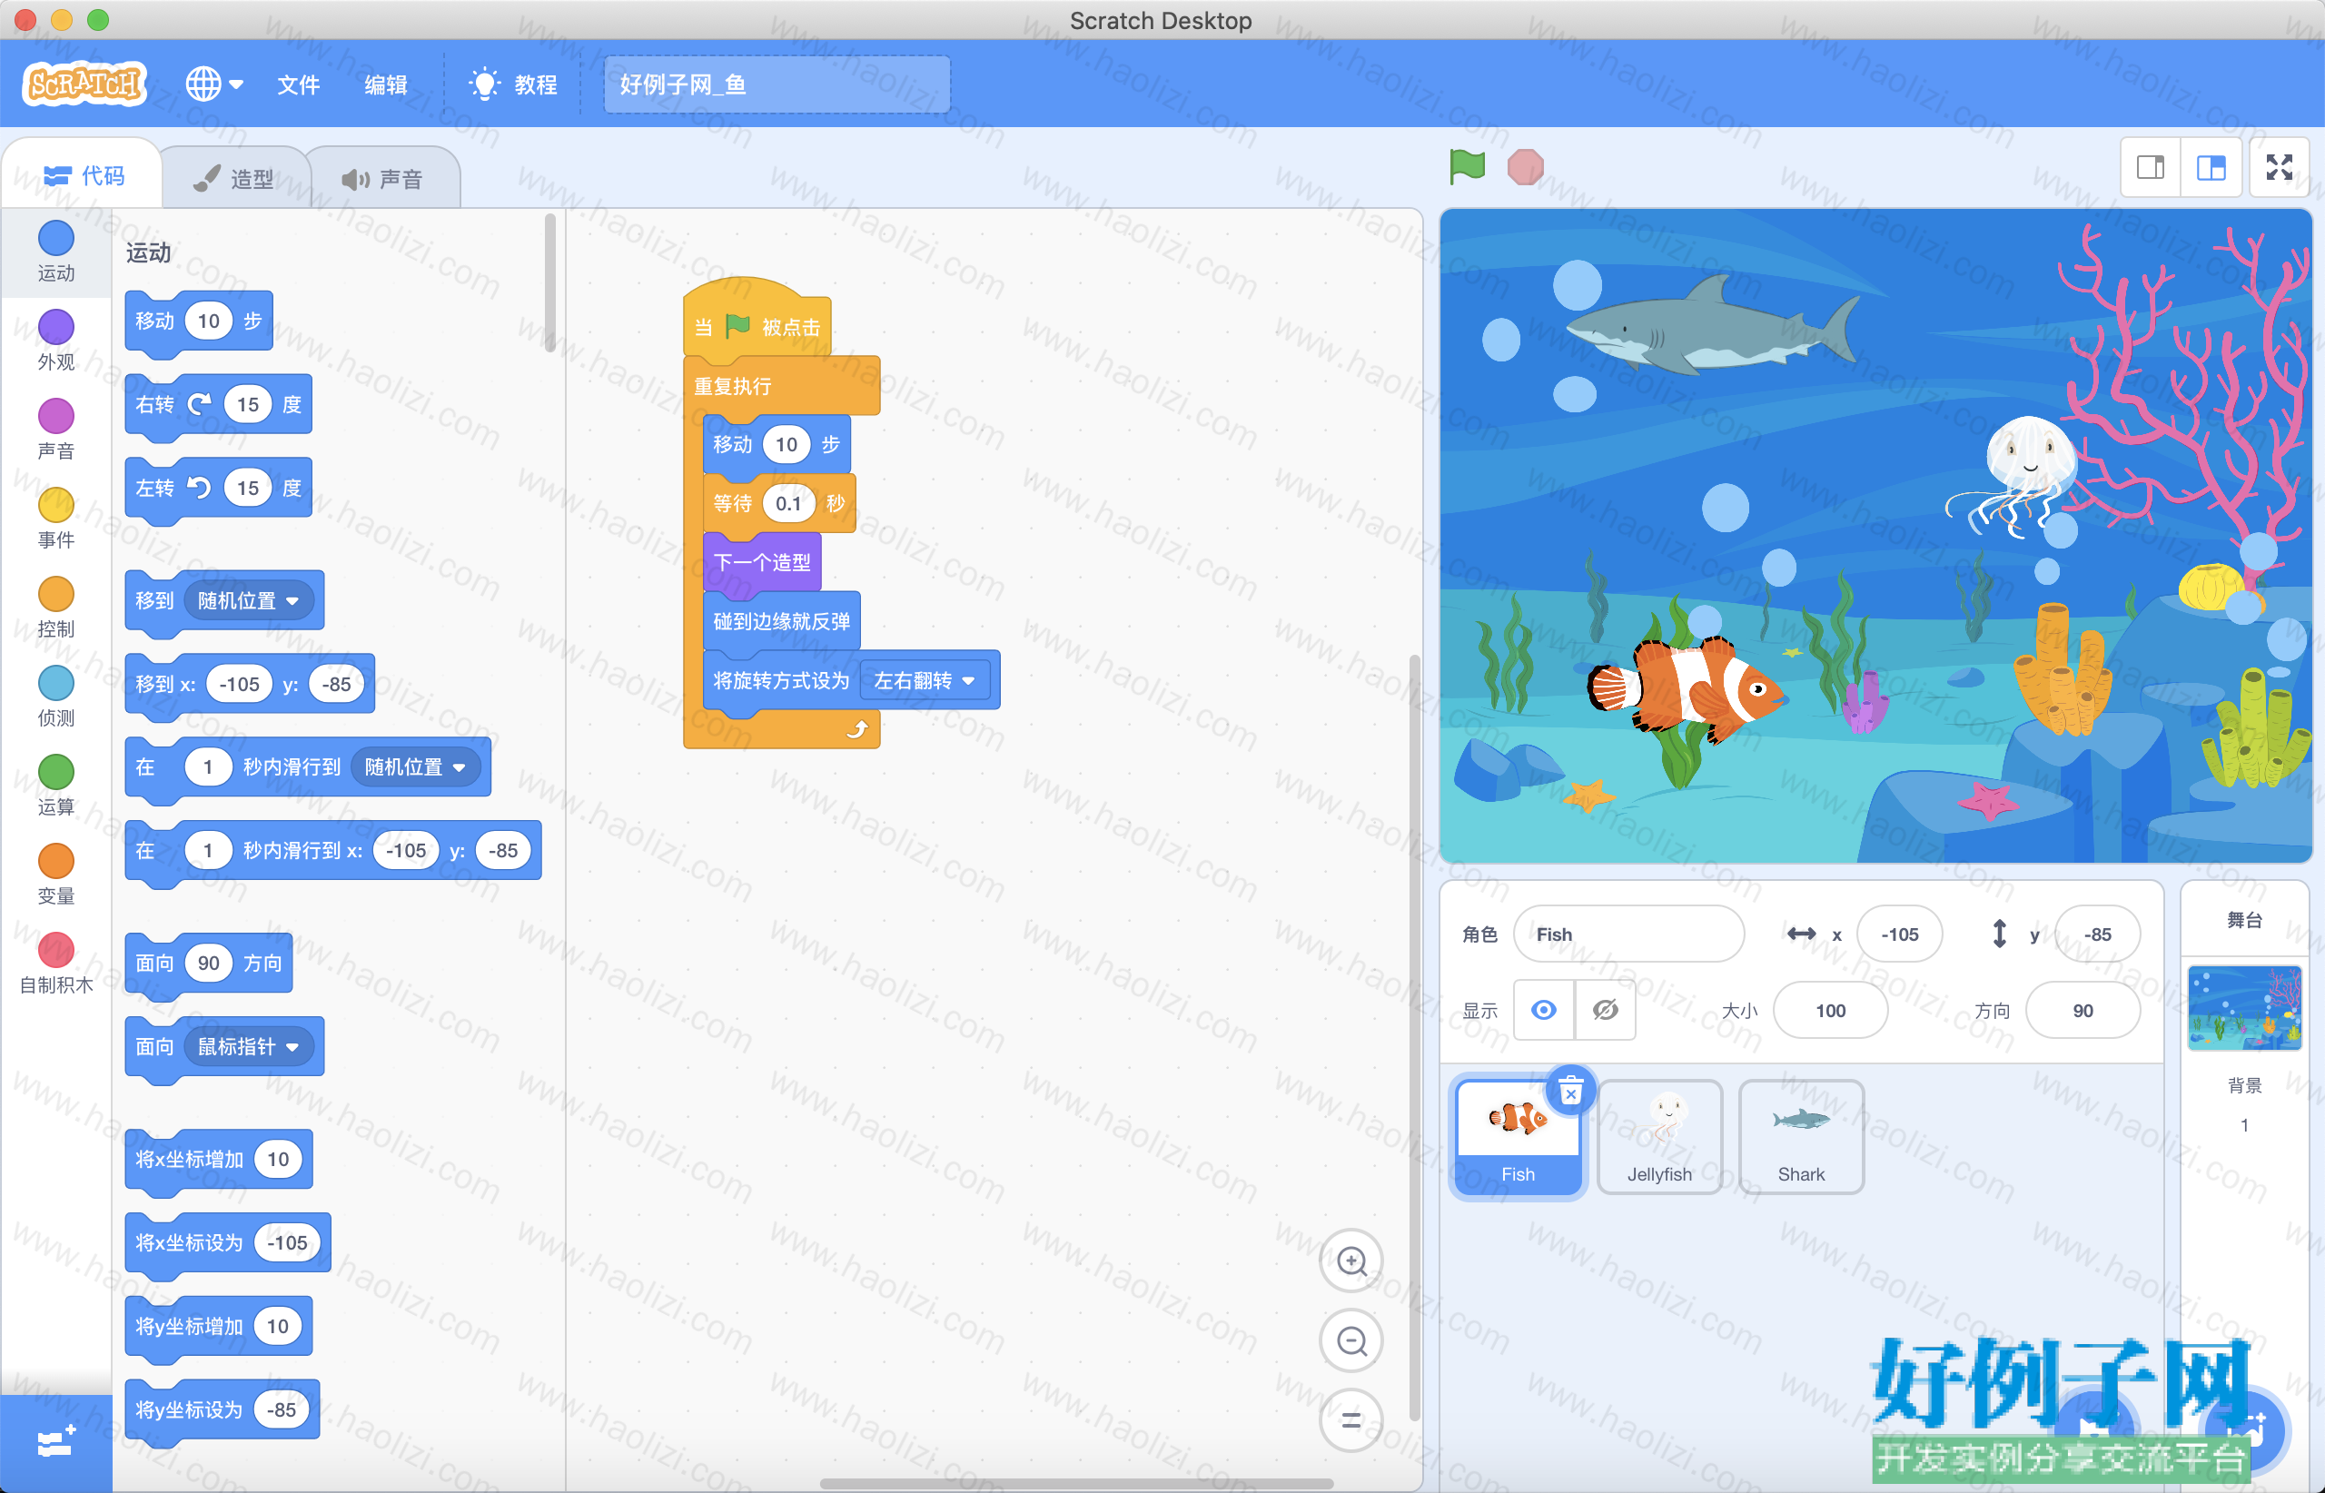Click the shark on the stage
Image resolution: width=2325 pixels, height=1493 pixels.
tap(1712, 324)
